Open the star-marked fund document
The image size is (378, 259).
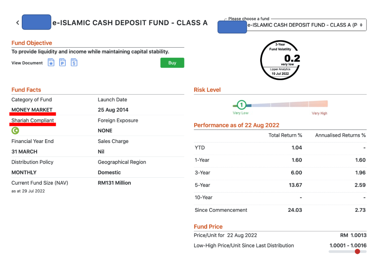pyautogui.click(x=51, y=63)
